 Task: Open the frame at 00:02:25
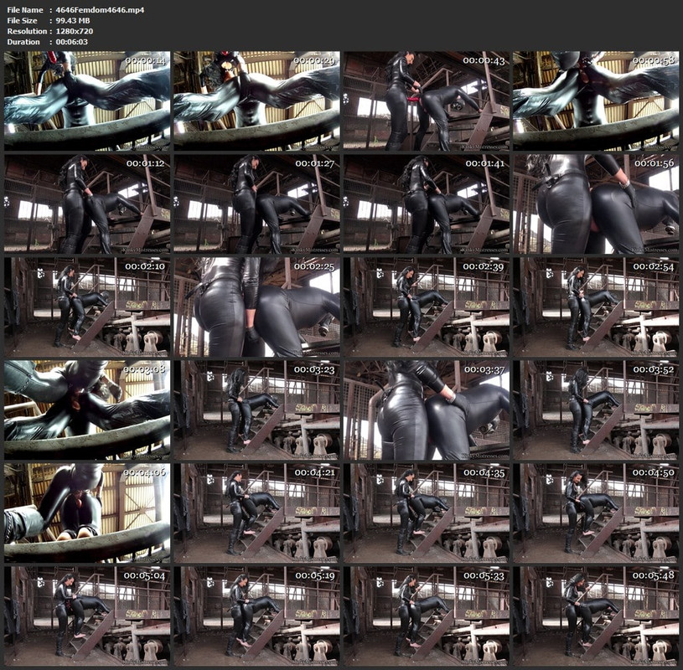coord(256,307)
